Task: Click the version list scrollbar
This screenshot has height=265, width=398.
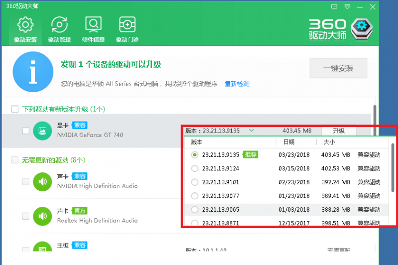Action: click(393, 168)
